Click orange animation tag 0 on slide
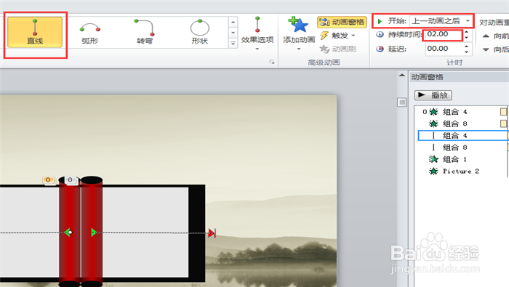Viewport: 509px width, 287px height. 48,180
